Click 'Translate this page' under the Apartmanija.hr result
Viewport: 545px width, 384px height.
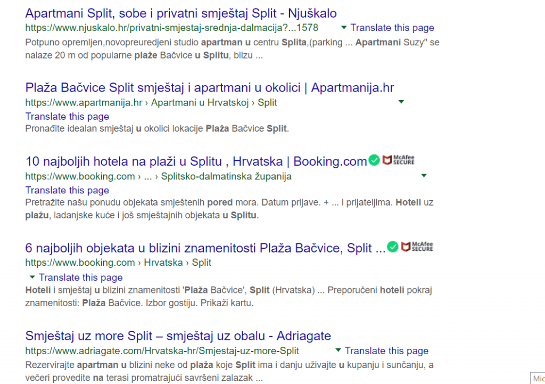pos(67,116)
